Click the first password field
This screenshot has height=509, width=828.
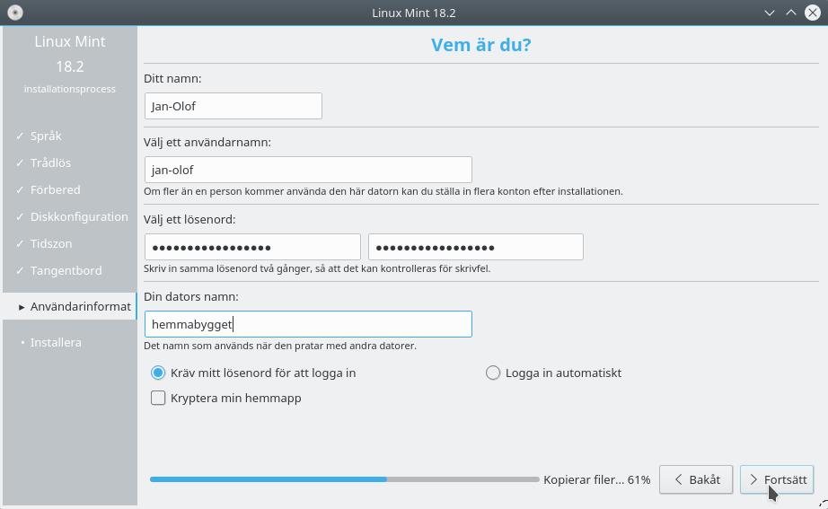pos(252,247)
